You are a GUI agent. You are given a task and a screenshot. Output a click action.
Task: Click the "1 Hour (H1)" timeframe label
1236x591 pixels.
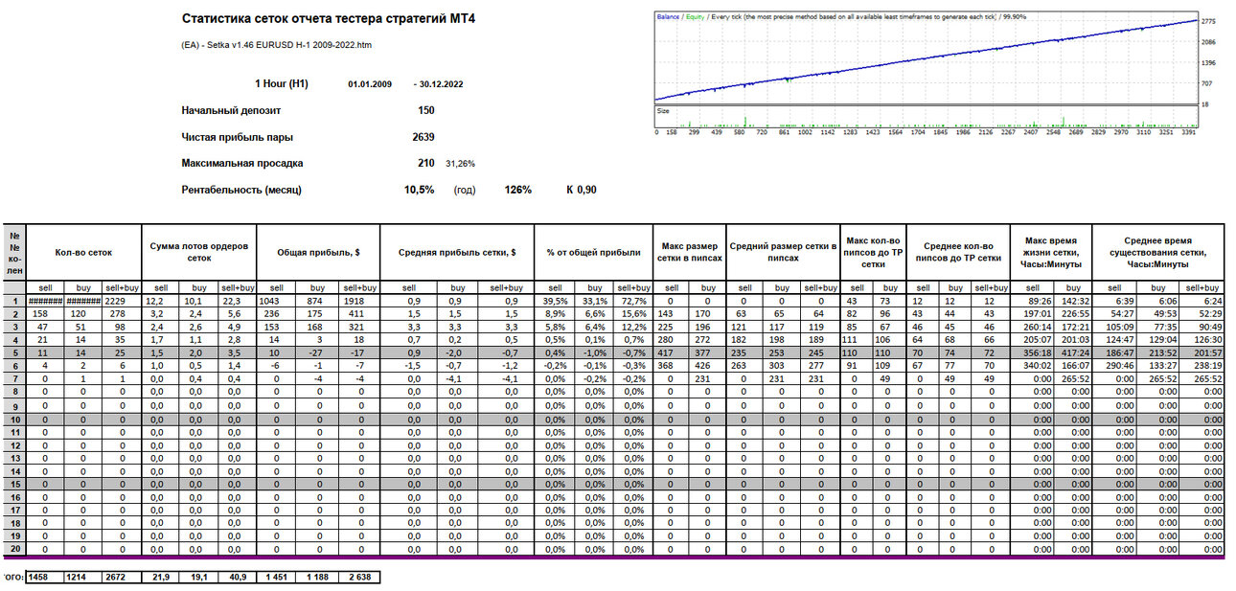click(281, 84)
